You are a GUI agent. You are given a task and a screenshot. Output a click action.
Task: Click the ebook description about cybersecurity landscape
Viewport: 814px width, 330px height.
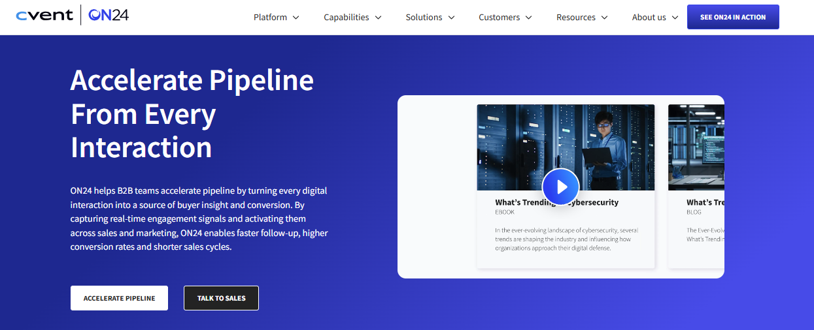[566, 239]
